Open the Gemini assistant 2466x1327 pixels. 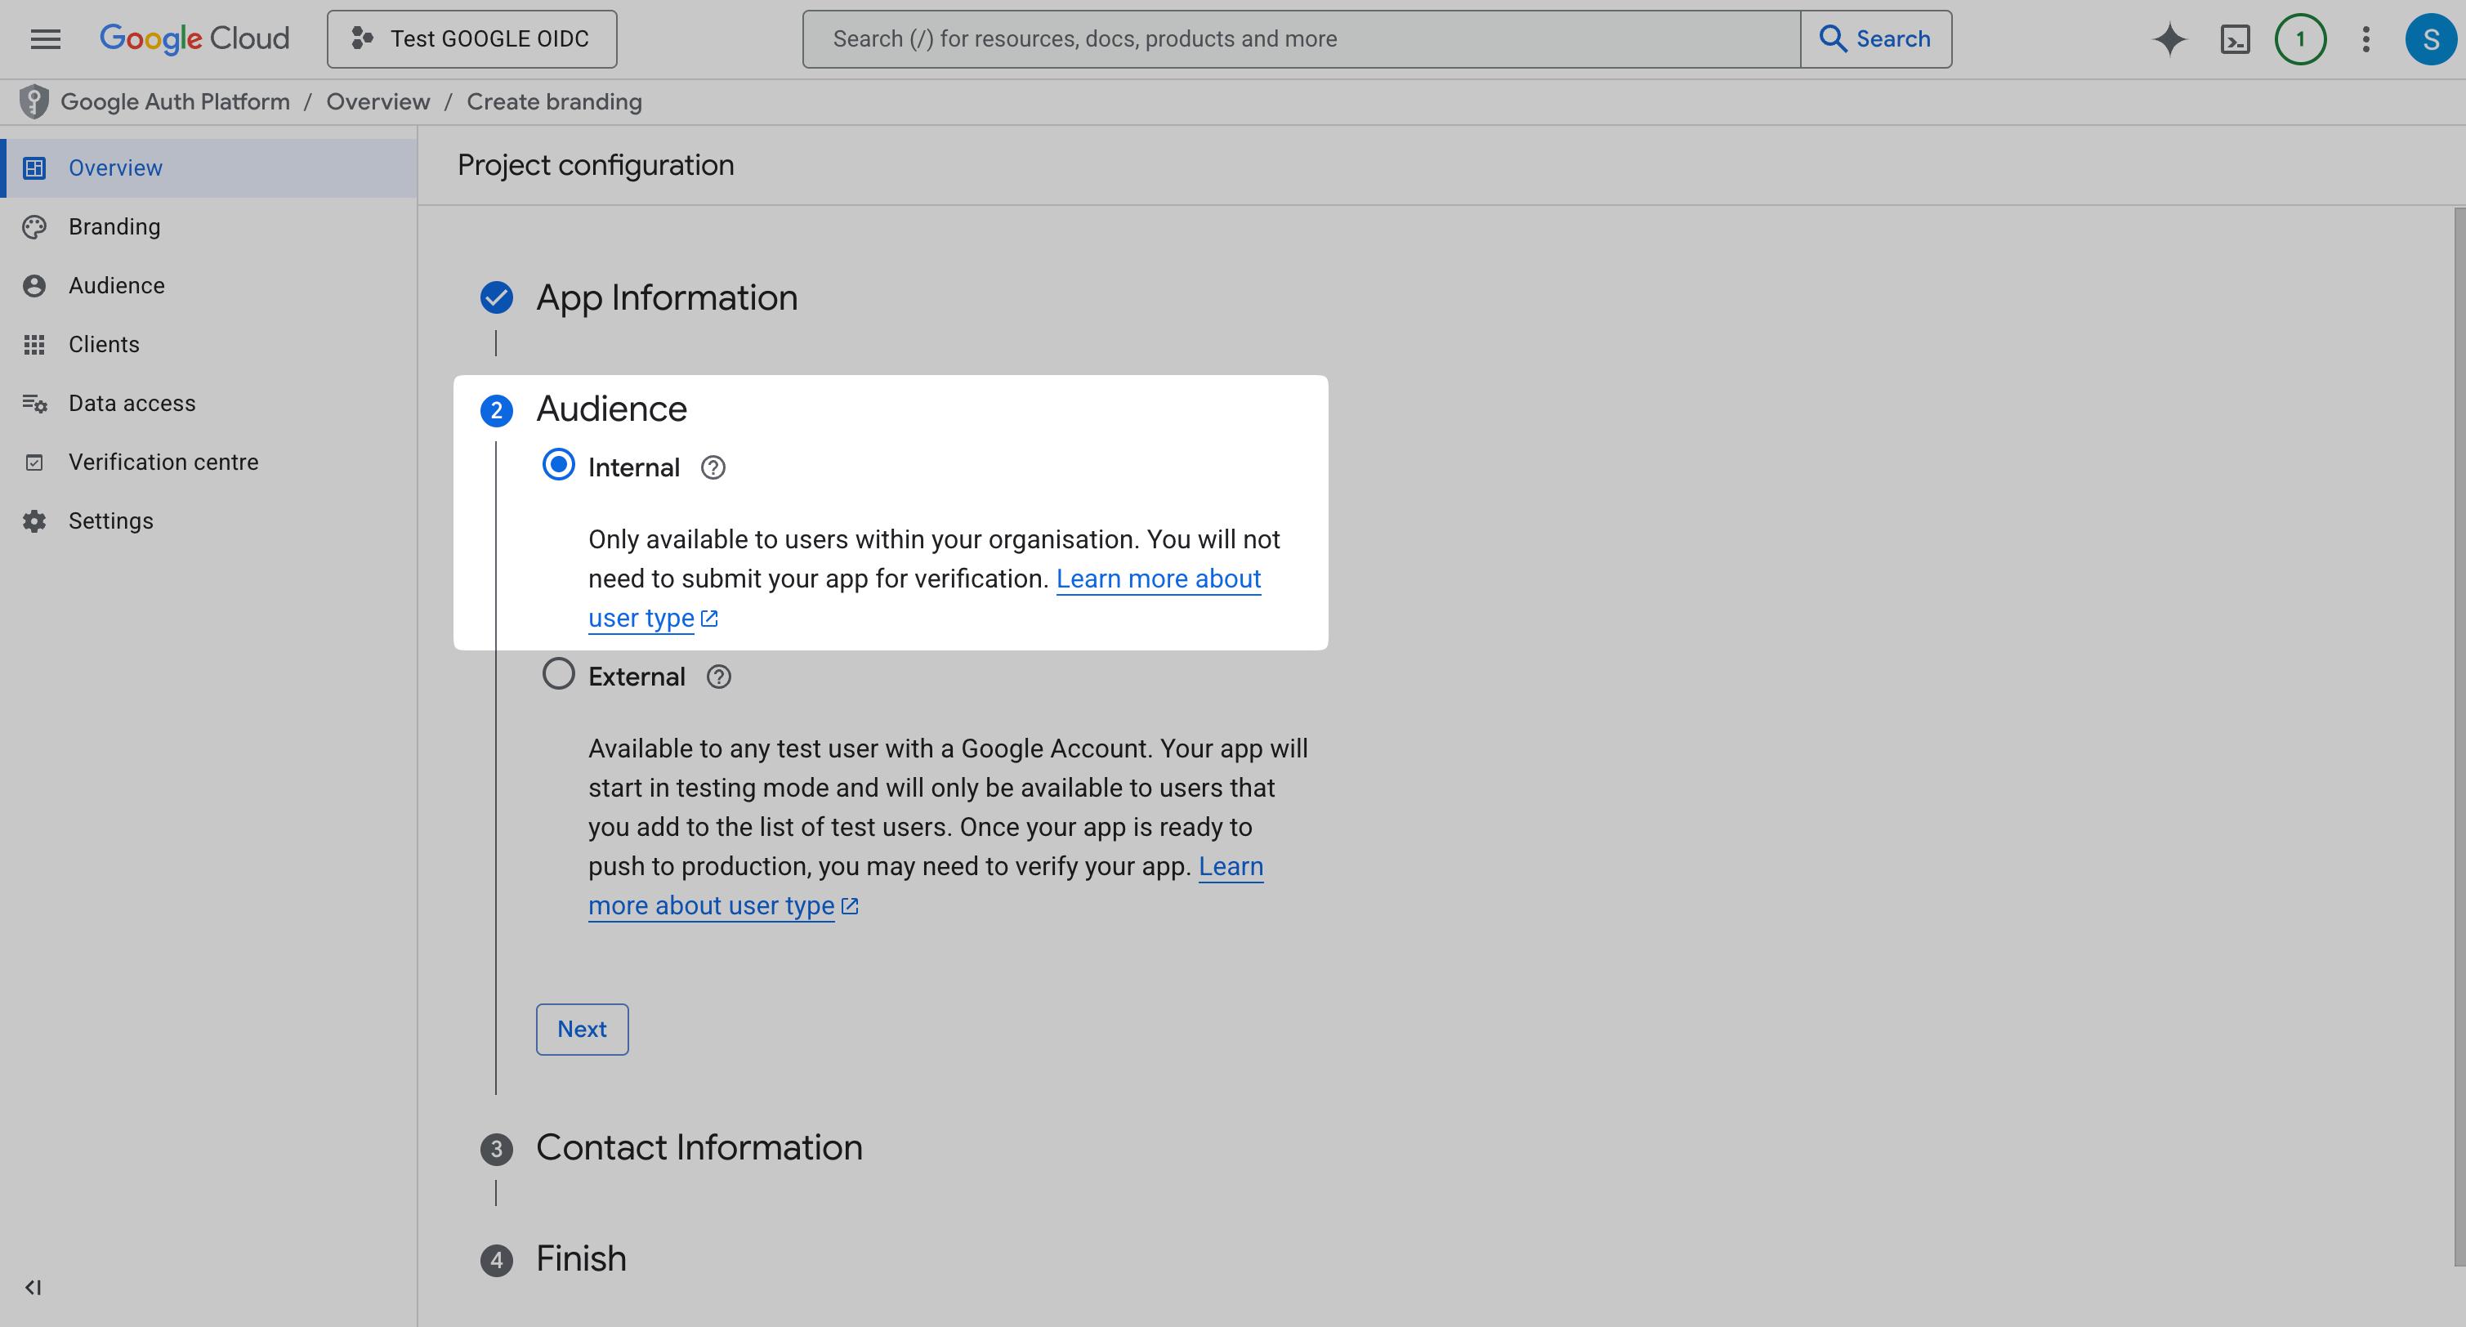click(x=2169, y=38)
